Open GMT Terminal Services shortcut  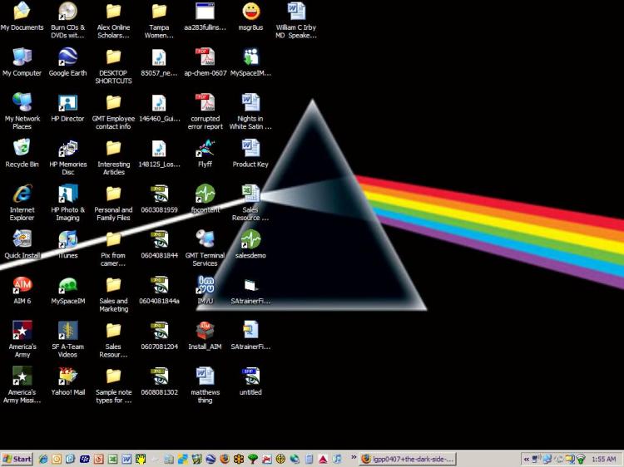pos(205,241)
